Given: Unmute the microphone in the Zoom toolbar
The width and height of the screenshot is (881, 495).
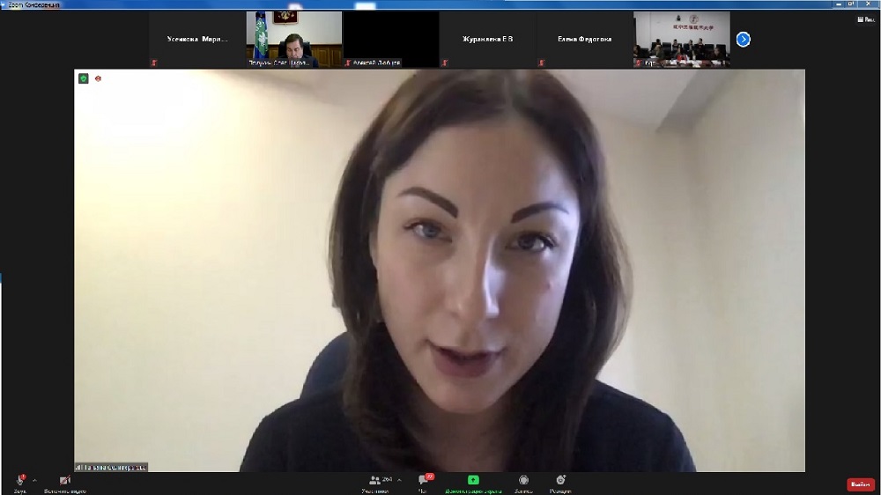Looking at the screenshot, I should tap(19, 480).
